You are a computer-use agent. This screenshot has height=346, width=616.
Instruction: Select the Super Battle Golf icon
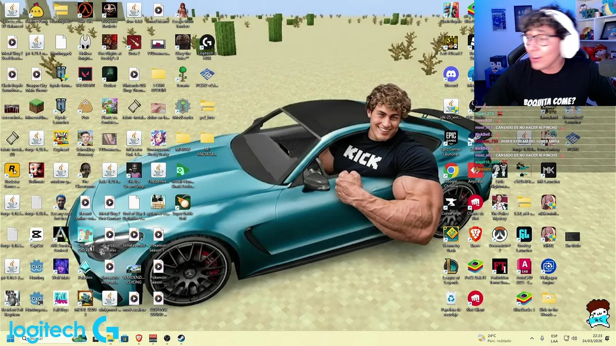pyautogui.click(x=183, y=207)
